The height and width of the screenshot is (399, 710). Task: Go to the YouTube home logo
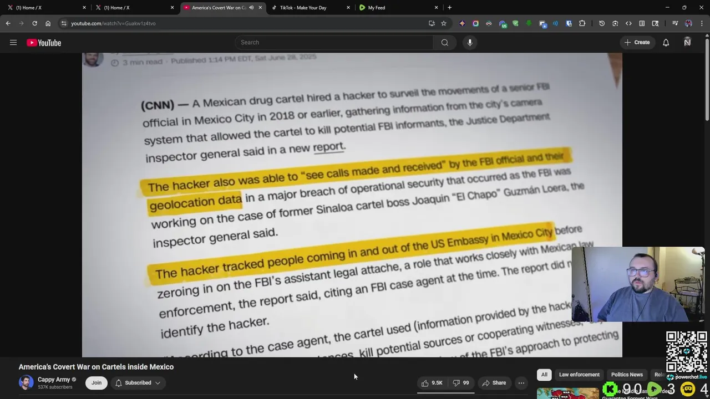tap(44, 43)
